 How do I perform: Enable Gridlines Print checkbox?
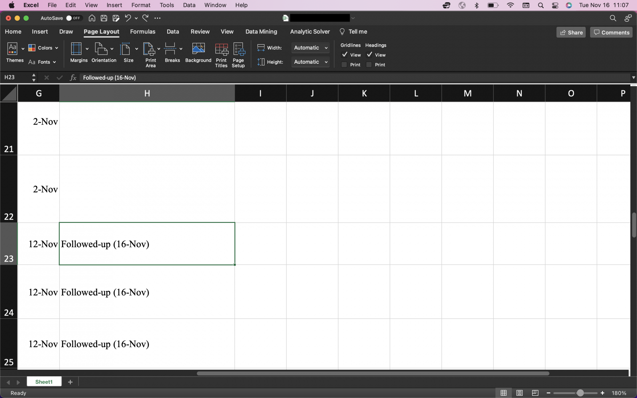(x=344, y=65)
